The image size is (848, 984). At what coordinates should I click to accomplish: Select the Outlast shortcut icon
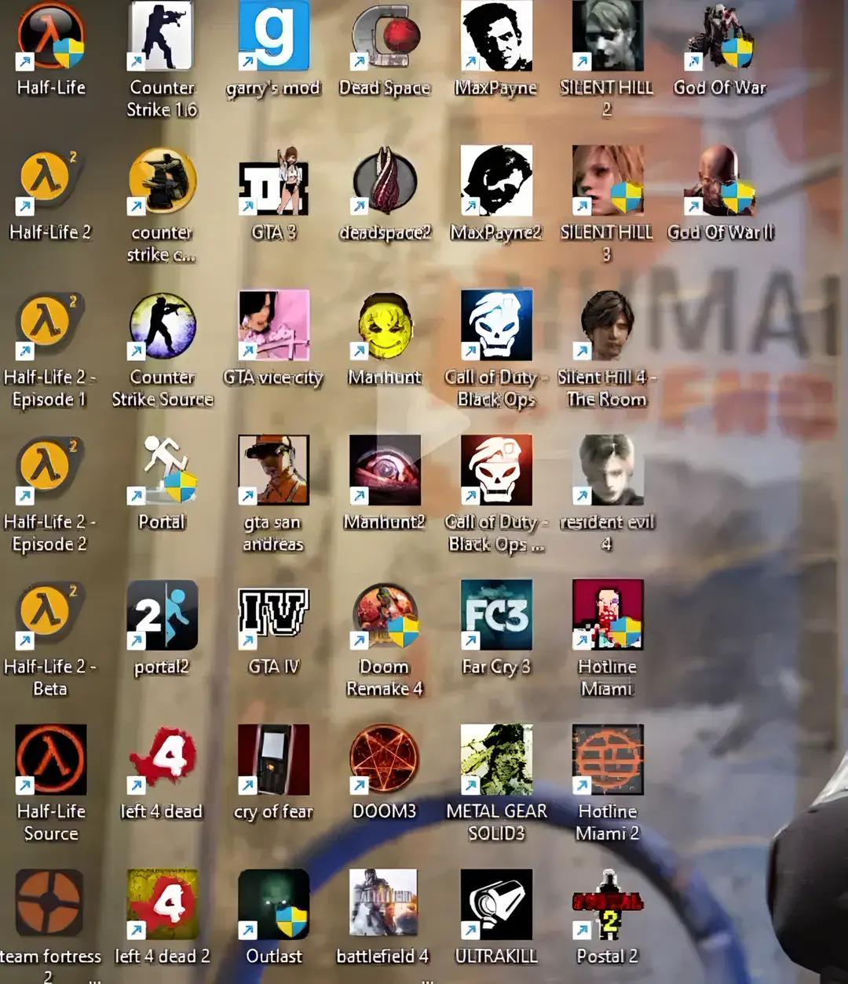pos(274,904)
